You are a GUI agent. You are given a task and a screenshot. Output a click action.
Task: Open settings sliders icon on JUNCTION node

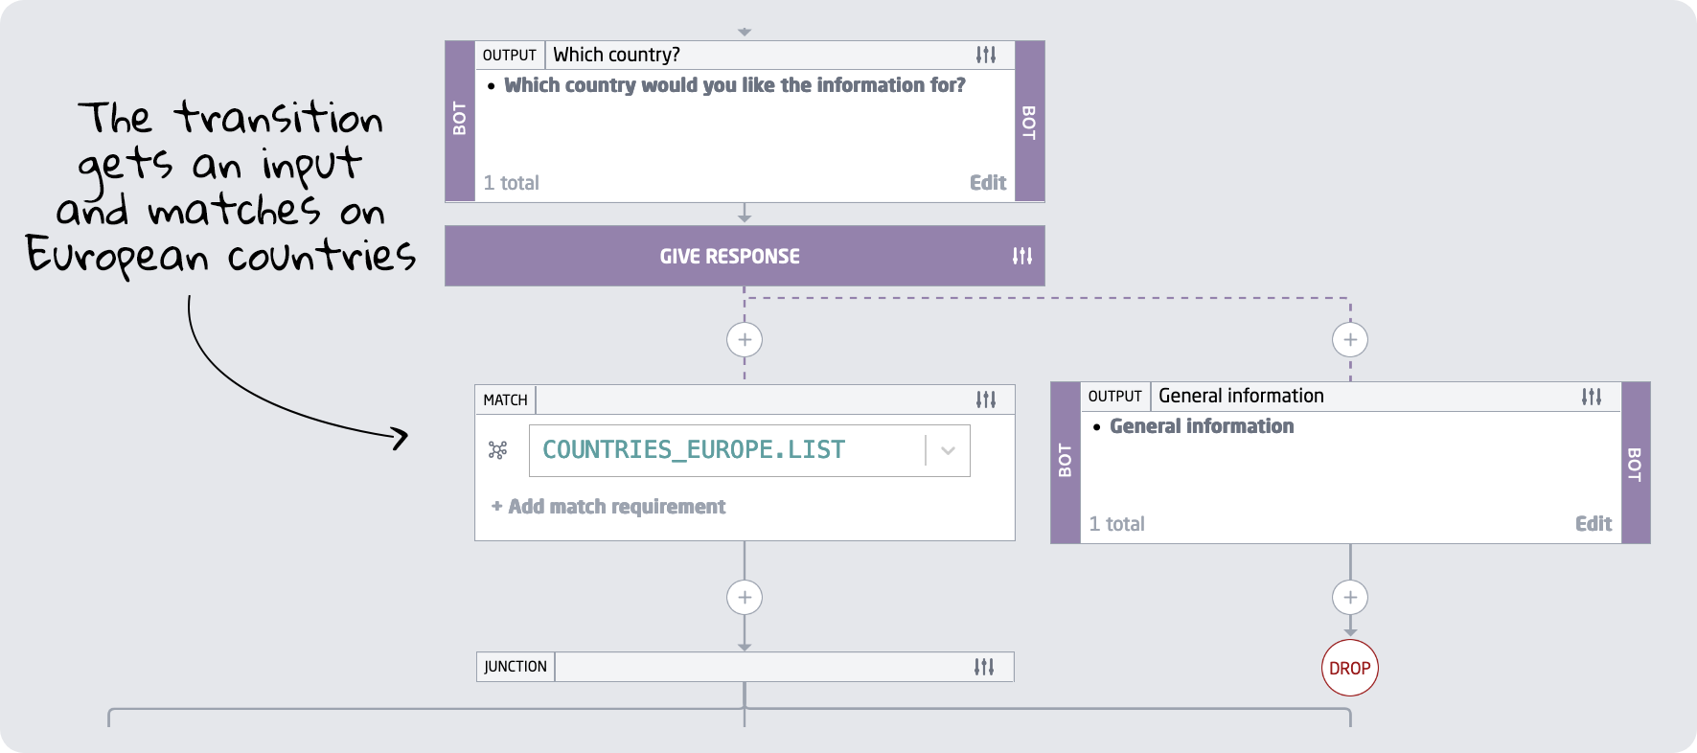(x=984, y=667)
